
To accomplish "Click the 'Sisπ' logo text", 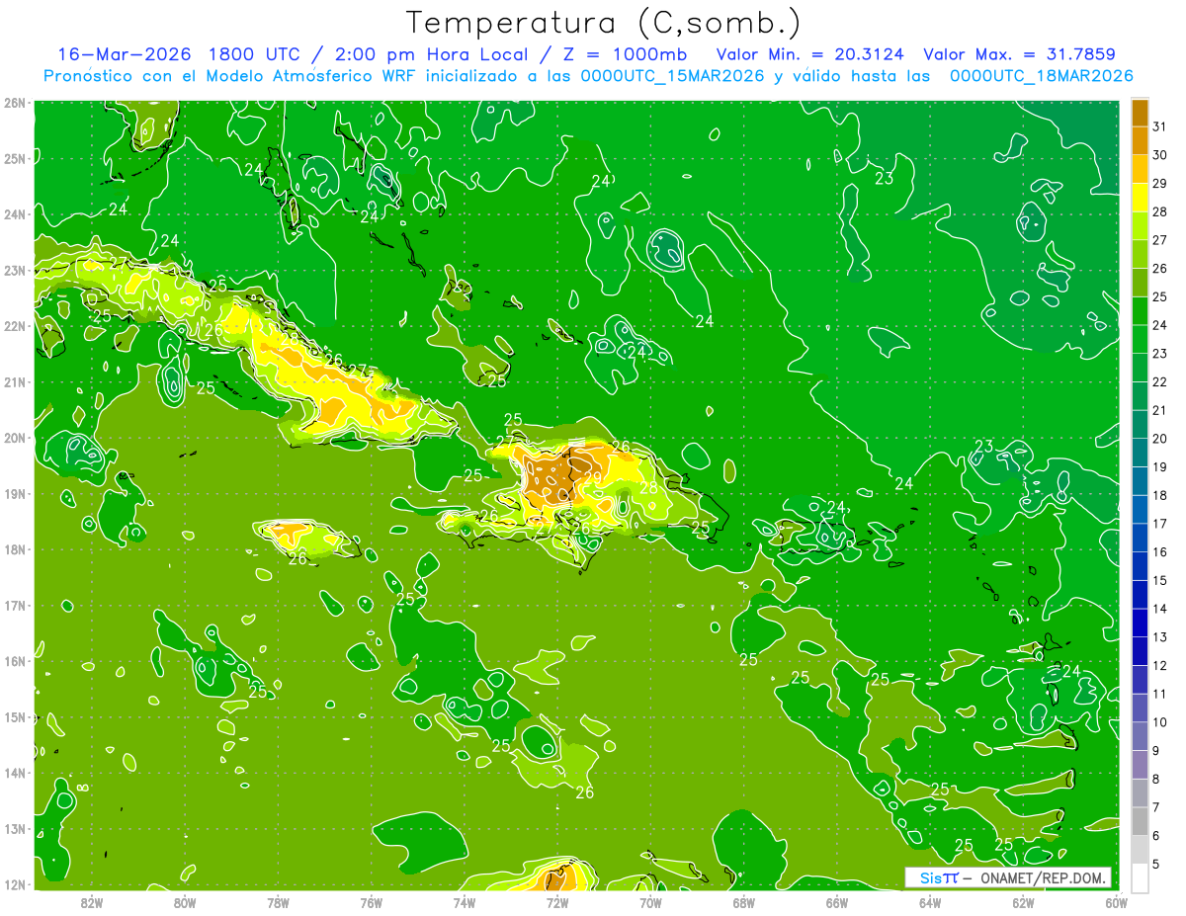I will pyautogui.click(x=939, y=877).
